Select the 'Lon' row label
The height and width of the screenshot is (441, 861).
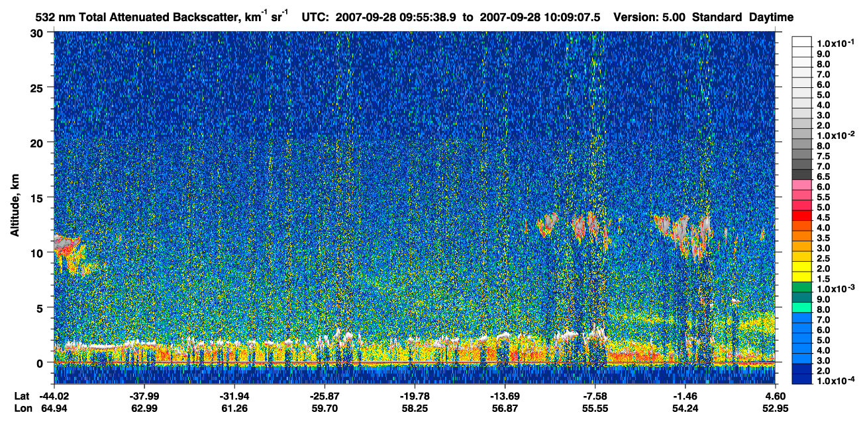tap(22, 409)
